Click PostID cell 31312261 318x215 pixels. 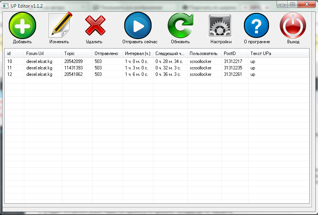tap(233, 74)
